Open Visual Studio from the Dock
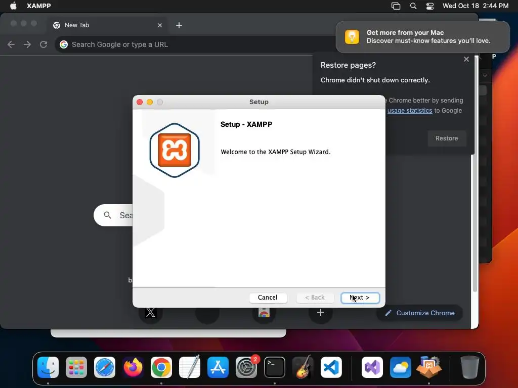The image size is (518, 388). click(372, 367)
